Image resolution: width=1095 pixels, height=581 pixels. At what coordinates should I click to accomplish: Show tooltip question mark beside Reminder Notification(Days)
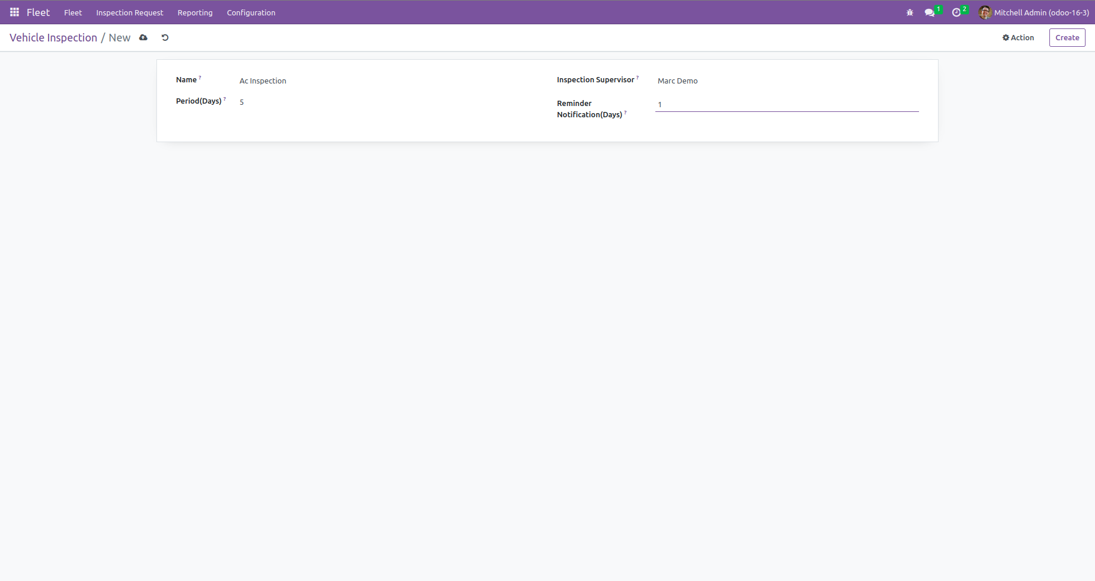coord(625,113)
